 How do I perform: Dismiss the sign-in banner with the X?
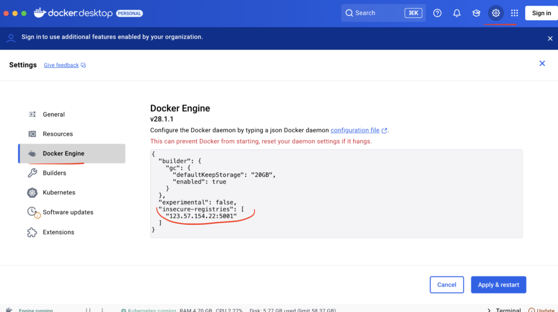pyautogui.click(x=550, y=39)
